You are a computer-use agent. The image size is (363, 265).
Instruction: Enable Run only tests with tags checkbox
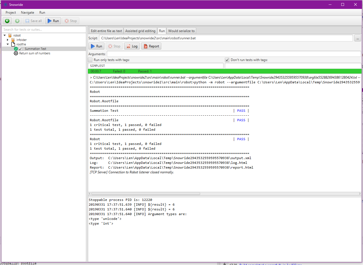pyautogui.click(x=90, y=60)
